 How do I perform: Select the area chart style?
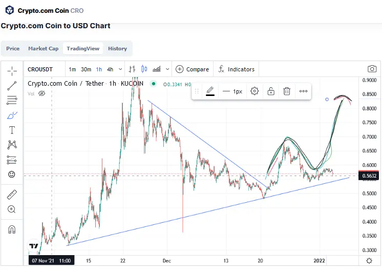click(157, 69)
